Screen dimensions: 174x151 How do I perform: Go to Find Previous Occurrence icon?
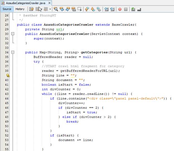point(62,9)
